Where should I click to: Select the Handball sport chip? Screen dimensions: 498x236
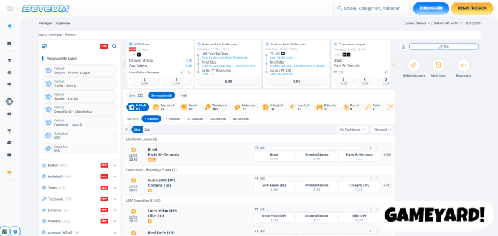(300, 107)
